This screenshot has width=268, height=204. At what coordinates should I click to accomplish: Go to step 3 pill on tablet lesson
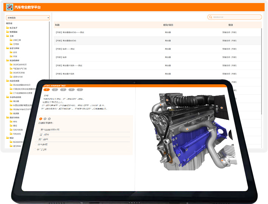(x=63, y=90)
